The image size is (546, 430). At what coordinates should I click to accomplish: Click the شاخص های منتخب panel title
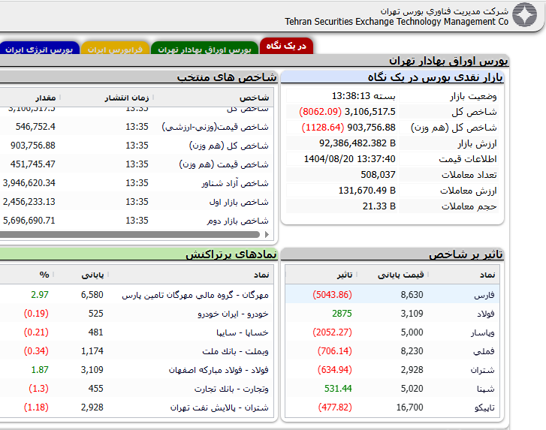227,77
